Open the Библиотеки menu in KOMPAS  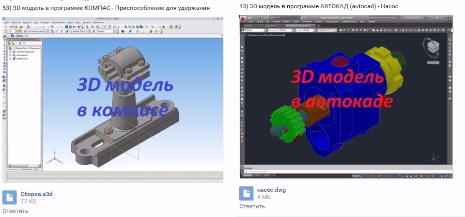tap(98, 23)
